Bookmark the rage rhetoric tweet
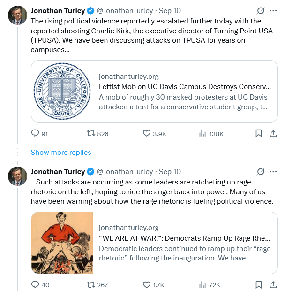The image size is (285, 291). (258, 285)
